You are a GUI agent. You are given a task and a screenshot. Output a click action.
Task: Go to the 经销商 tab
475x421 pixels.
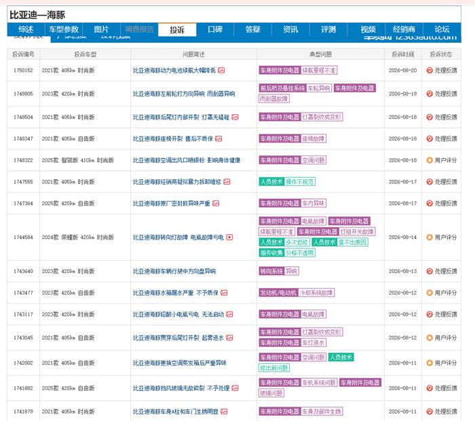(404, 29)
